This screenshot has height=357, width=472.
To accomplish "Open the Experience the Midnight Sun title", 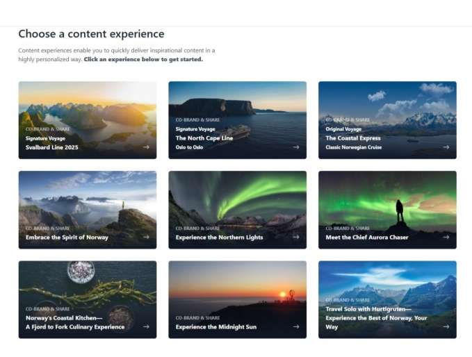I will [x=215, y=326].
